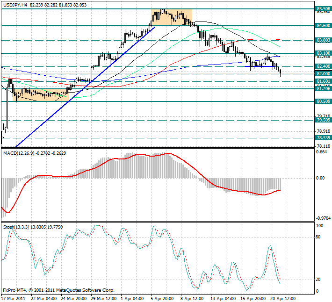Click the 78.539 price level label
The width and height of the screenshot is (332, 302).
tap(324, 138)
